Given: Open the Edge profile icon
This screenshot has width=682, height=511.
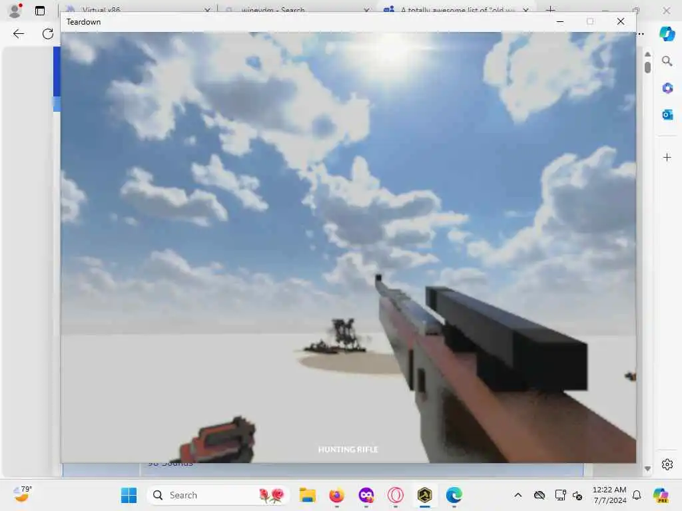Looking at the screenshot, I should (15, 11).
